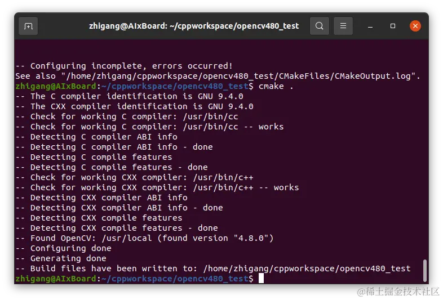This screenshot has height=300, width=443.
Task: Click 'The CXX compiler identification' line
Action: (135, 106)
